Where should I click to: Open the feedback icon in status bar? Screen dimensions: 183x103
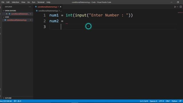[x=180, y=101]
